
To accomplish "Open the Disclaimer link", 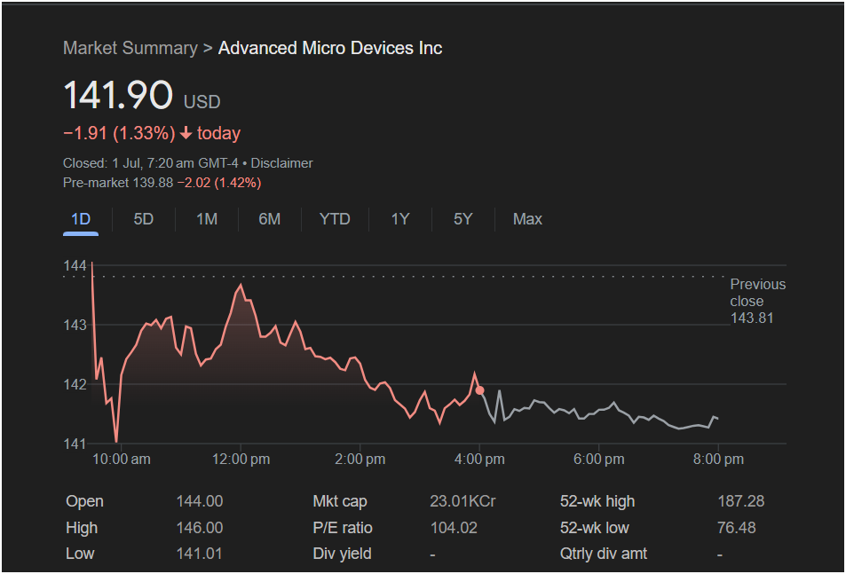I will coord(281,163).
